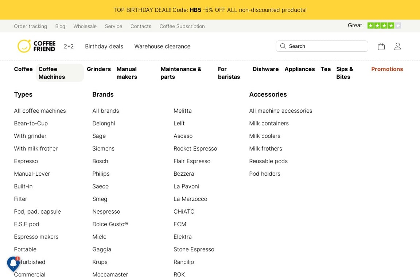Open the Coffee Subscription link
Screen dimensions: 420x280
[x=182, y=26]
